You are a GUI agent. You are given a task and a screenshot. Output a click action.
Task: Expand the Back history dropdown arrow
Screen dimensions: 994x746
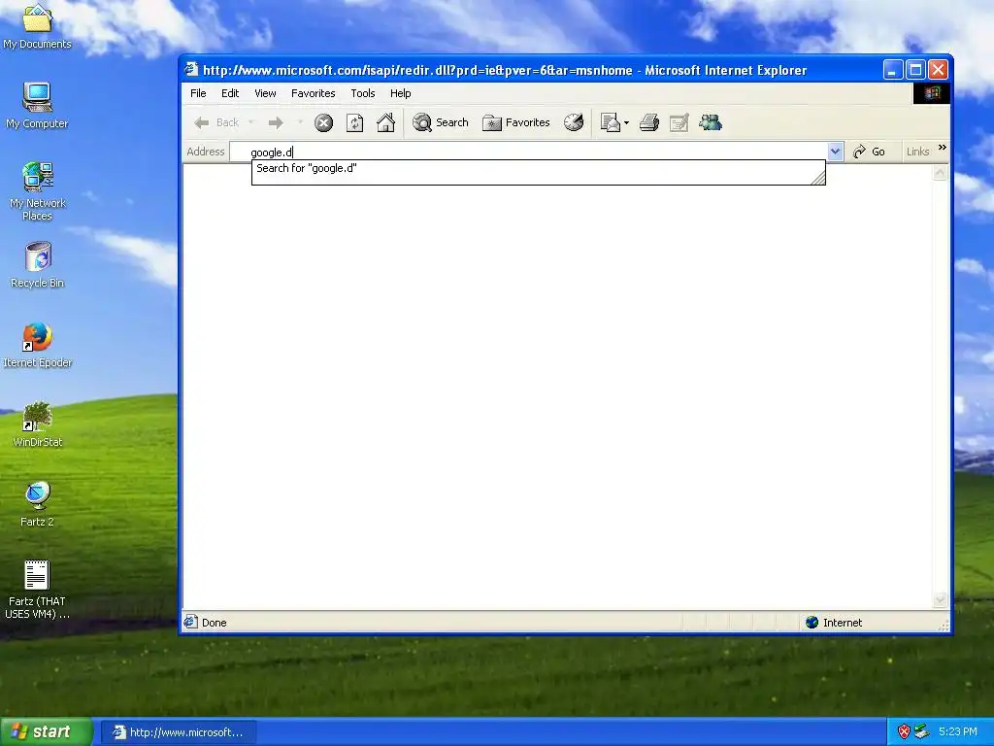click(x=251, y=122)
